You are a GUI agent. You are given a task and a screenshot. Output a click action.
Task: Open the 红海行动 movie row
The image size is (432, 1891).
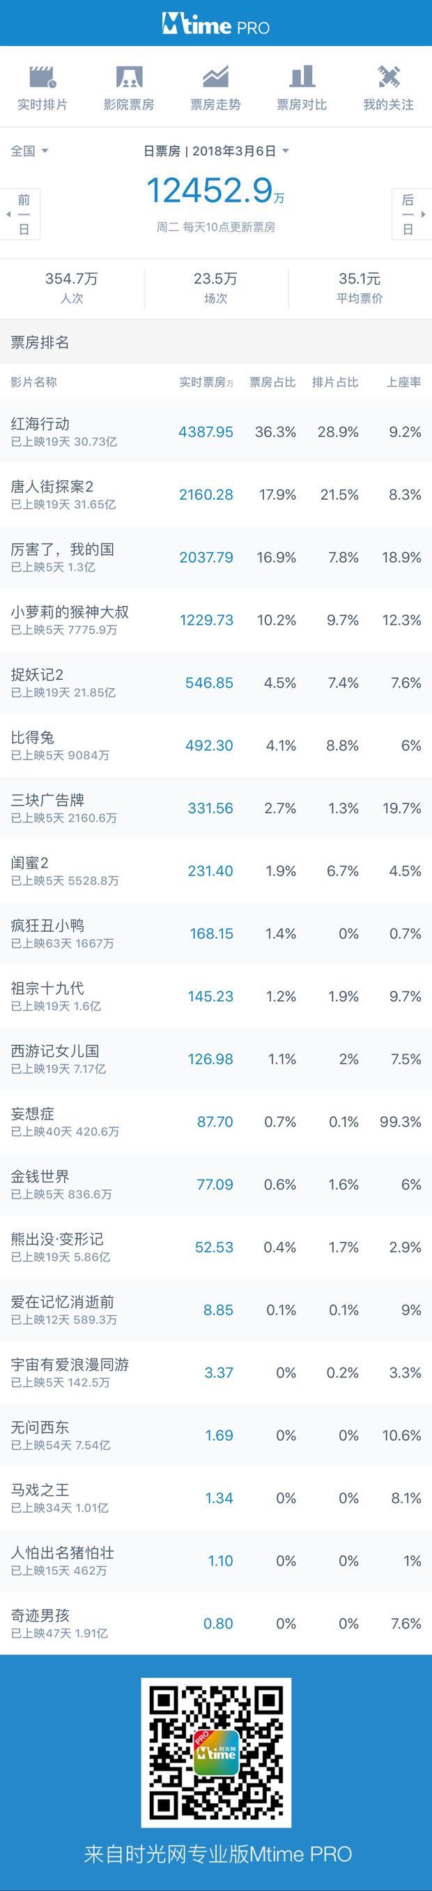tap(216, 431)
